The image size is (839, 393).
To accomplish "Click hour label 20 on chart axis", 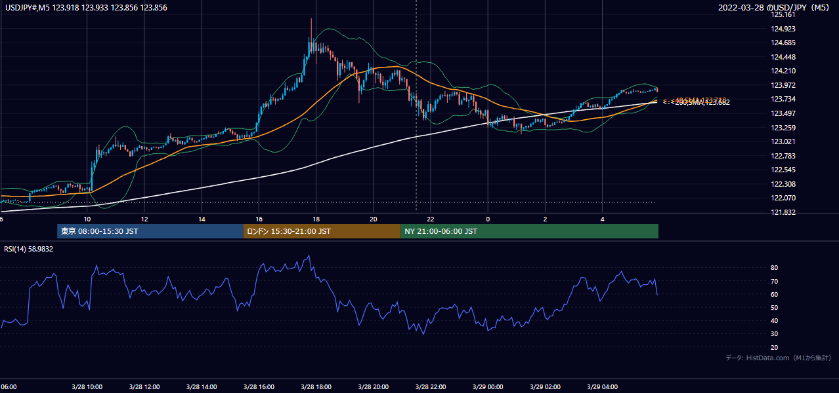I will [x=374, y=219].
